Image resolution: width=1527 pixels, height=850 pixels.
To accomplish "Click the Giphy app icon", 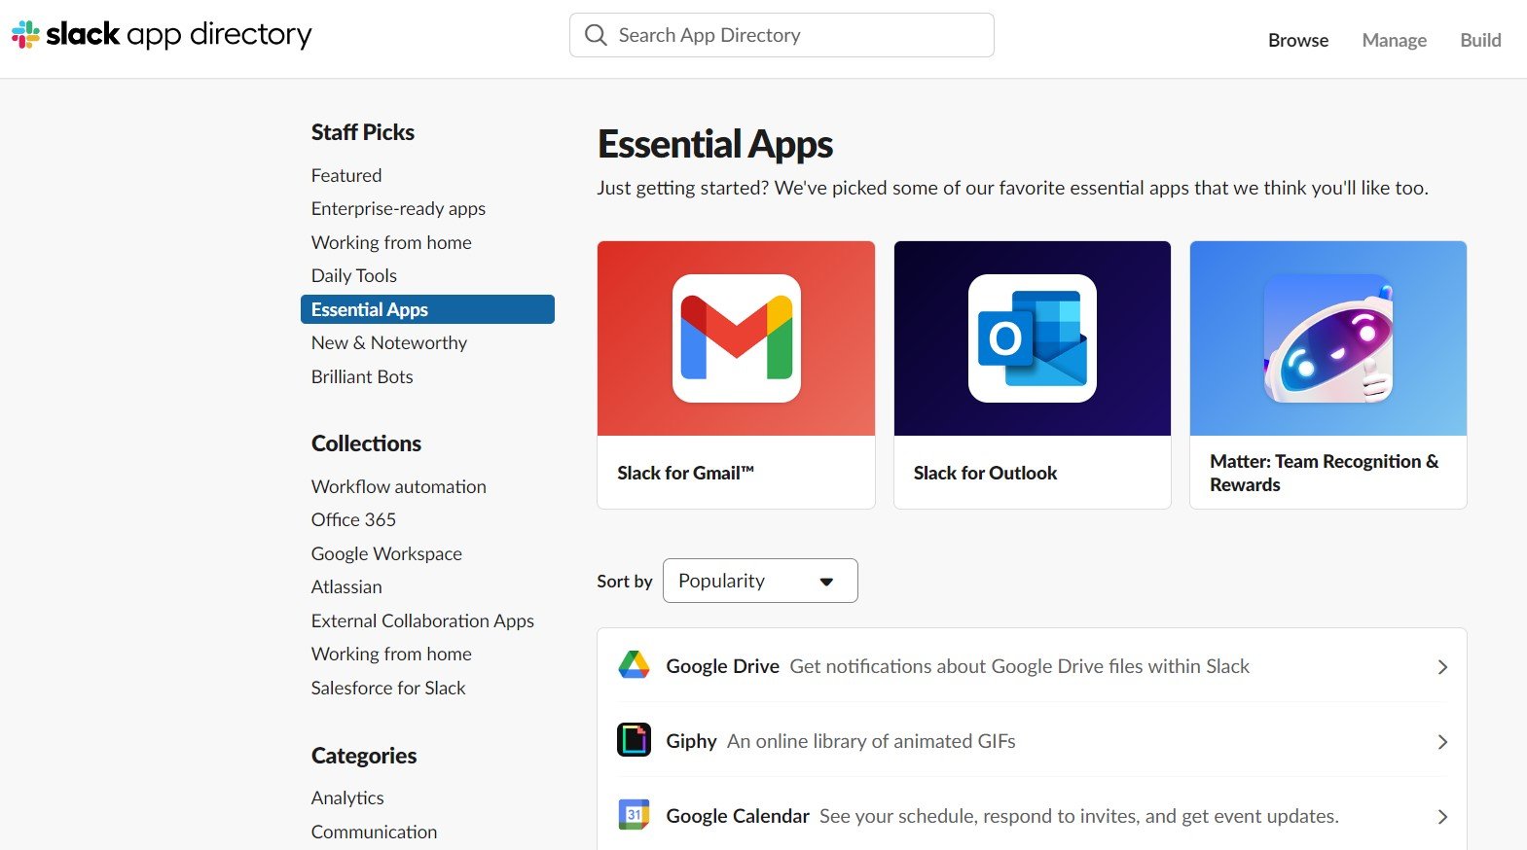I will (x=635, y=740).
